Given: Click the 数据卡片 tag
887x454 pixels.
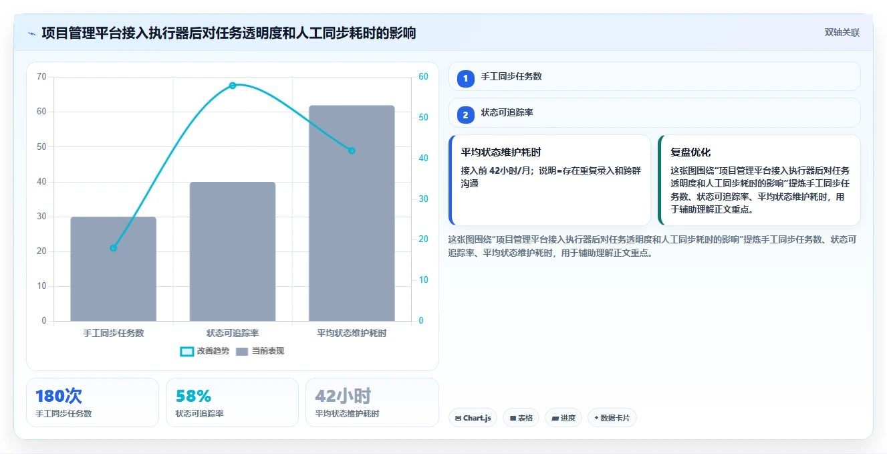Looking at the screenshot, I should pos(612,418).
